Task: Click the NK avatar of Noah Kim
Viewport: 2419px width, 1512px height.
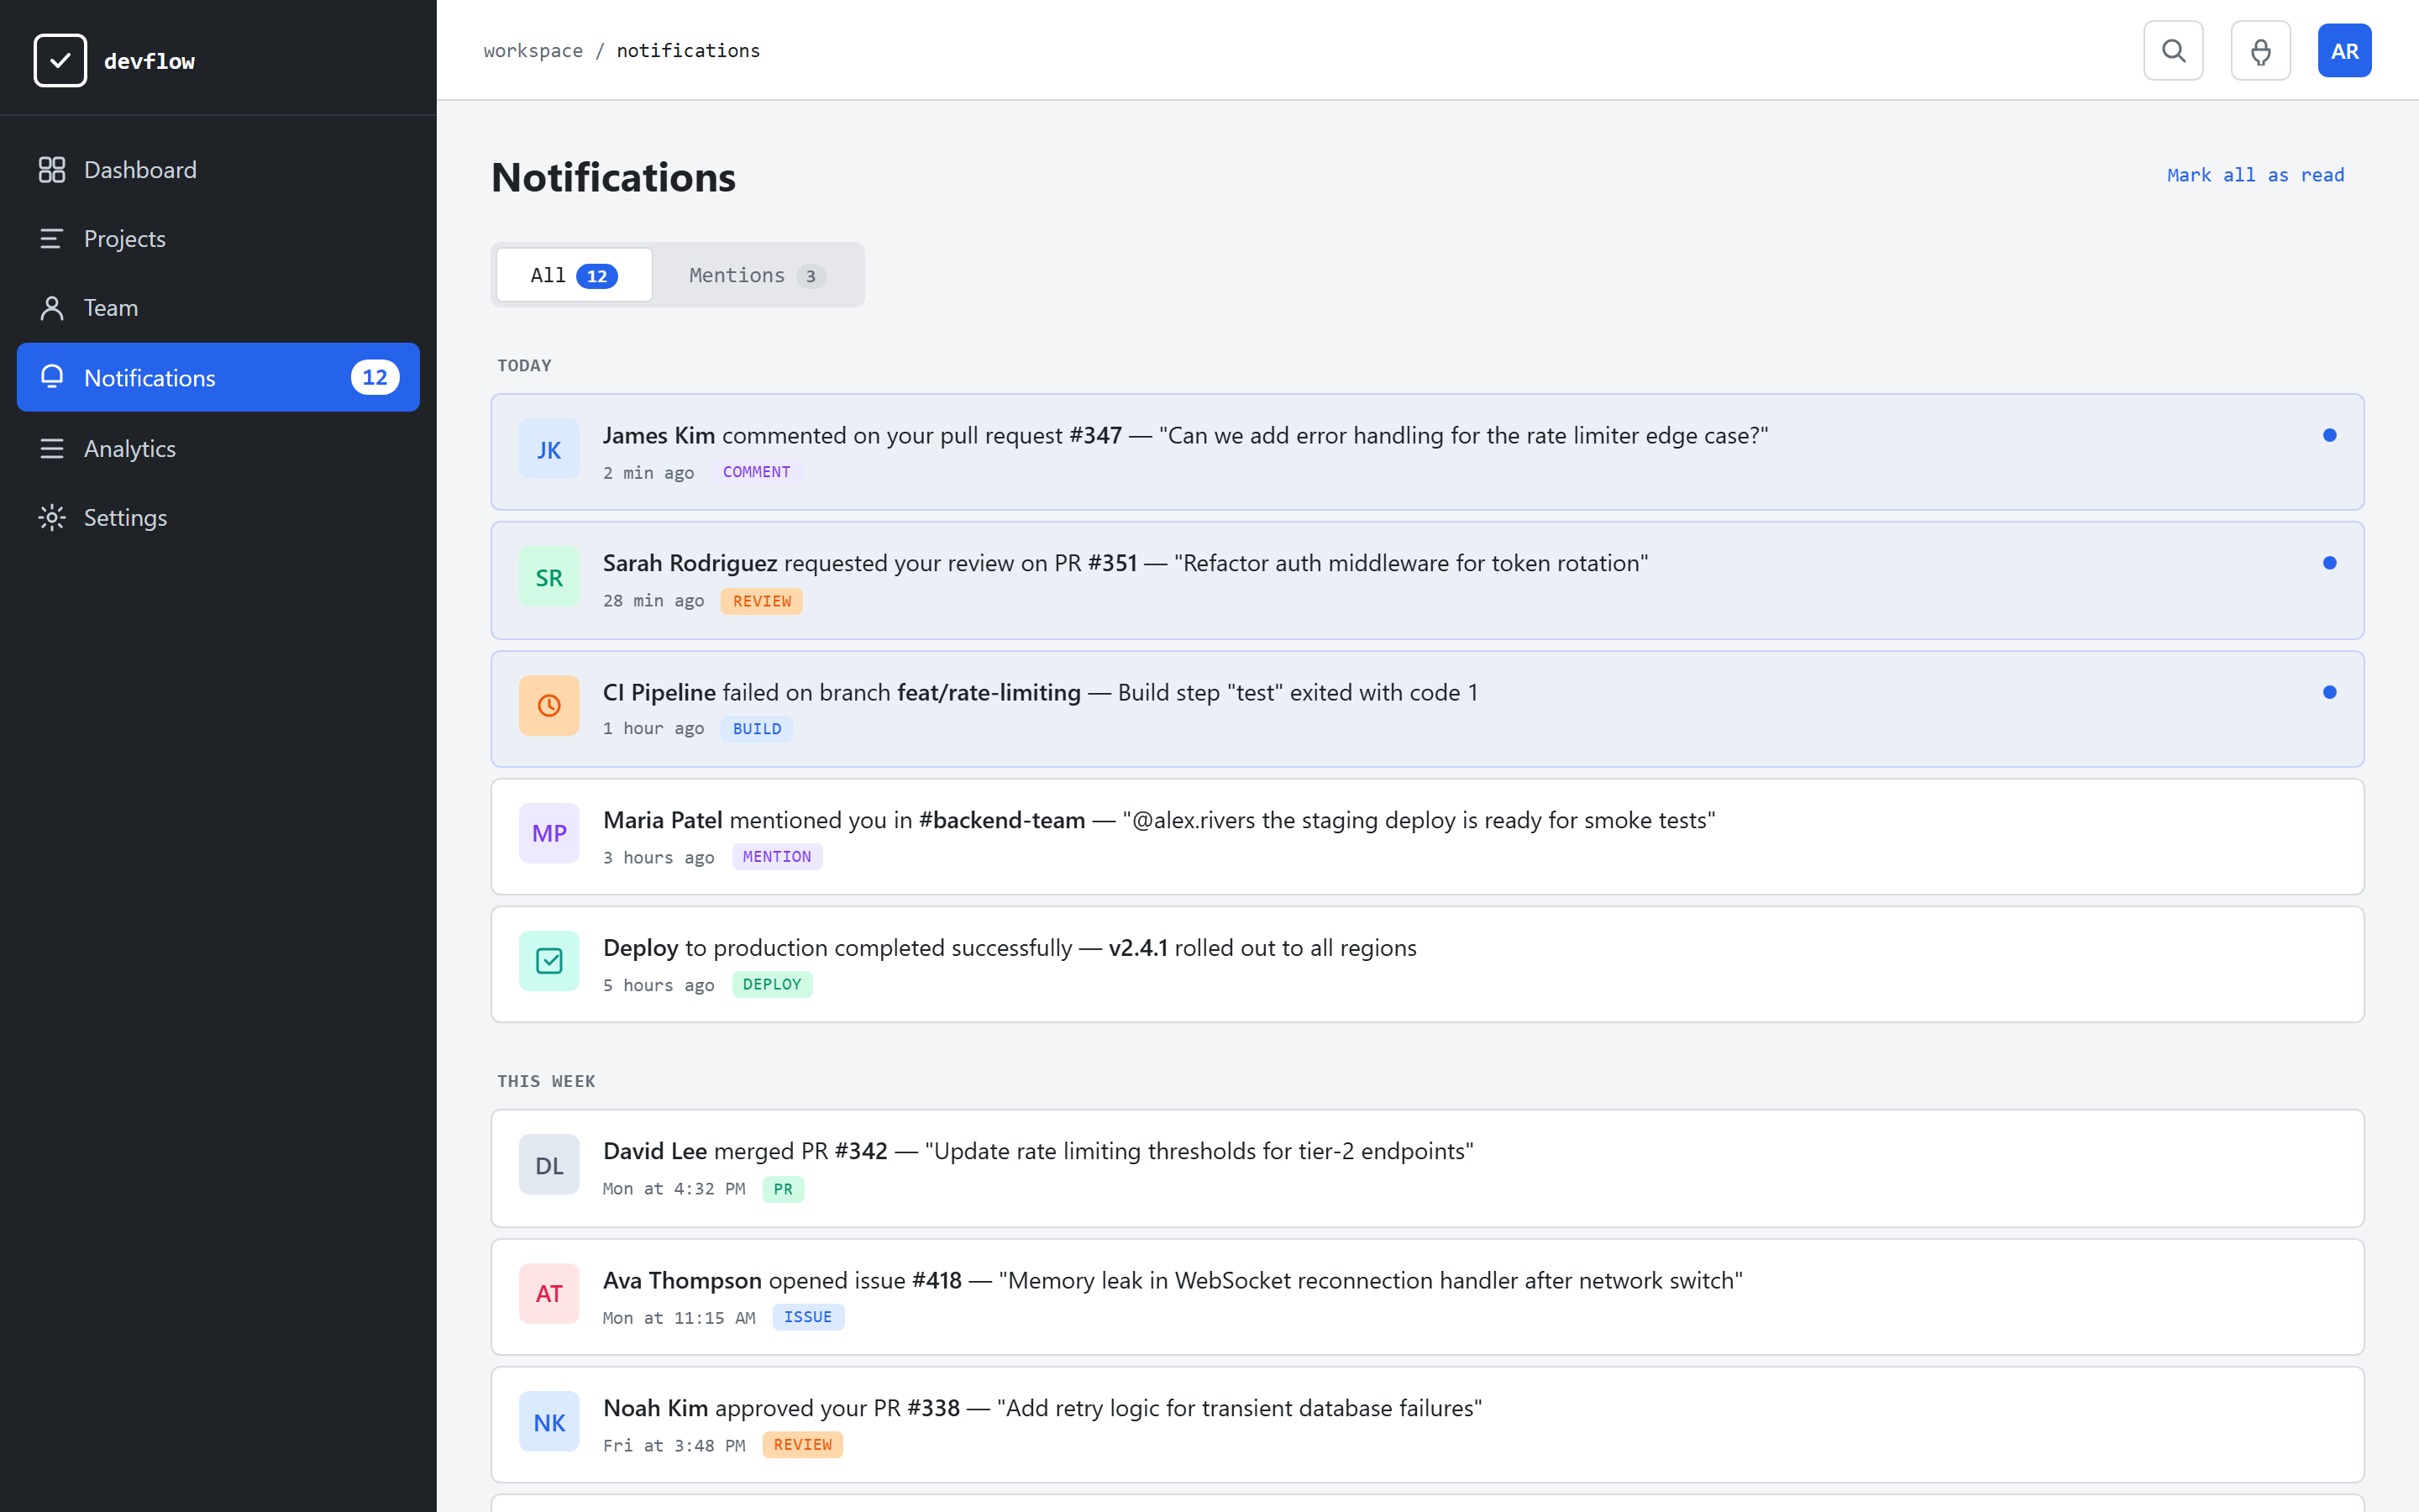Action: point(548,1421)
